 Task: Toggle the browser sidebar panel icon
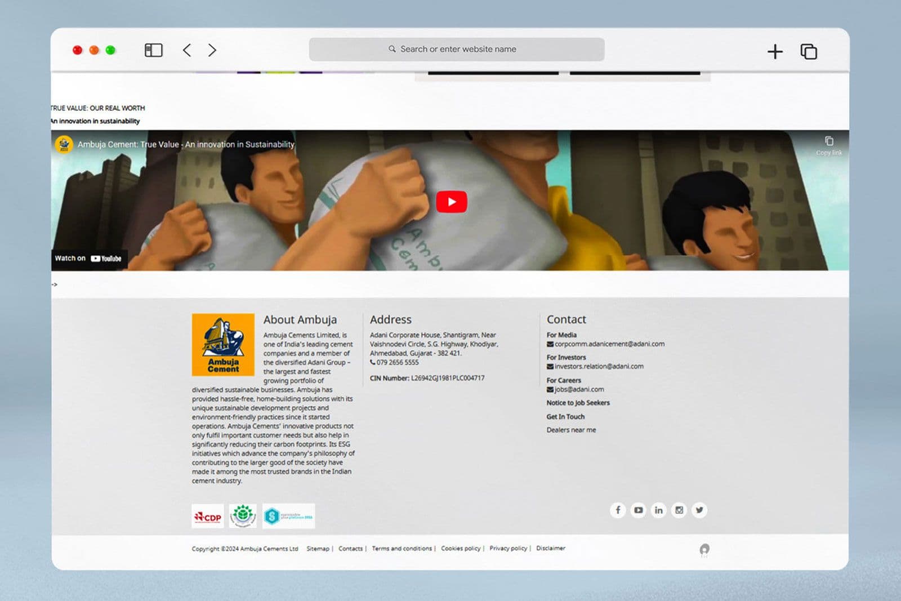154,50
